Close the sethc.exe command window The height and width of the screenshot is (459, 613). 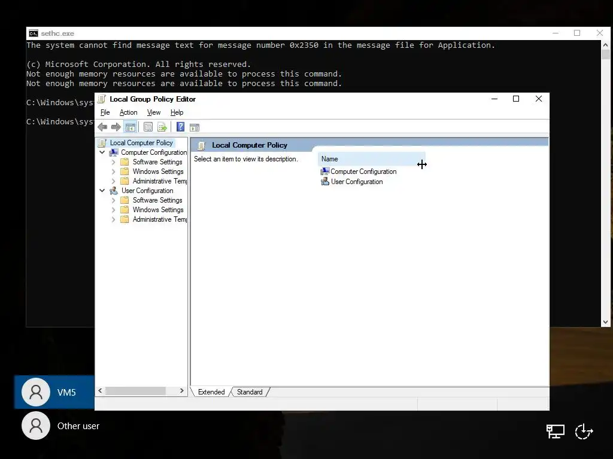pos(599,33)
